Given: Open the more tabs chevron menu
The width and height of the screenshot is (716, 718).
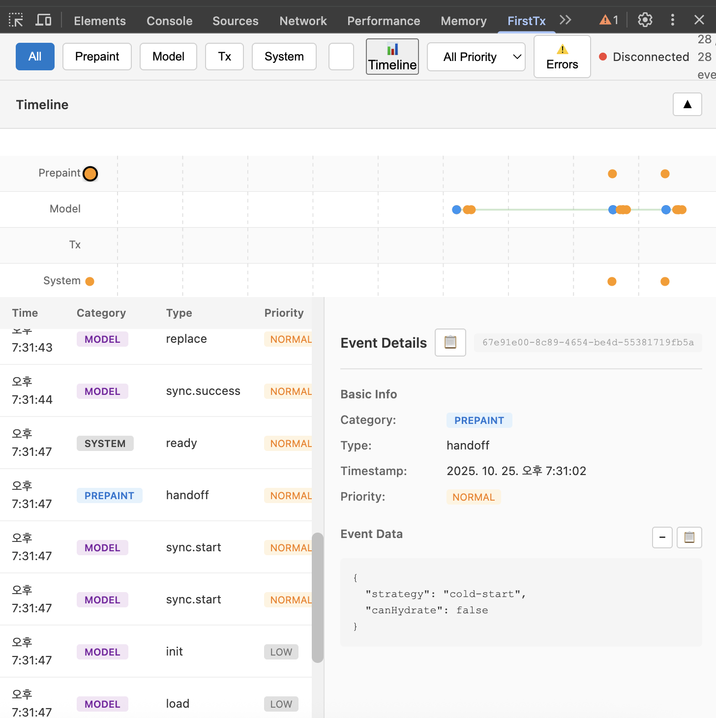Looking at the screenshot, I should [566, 20].
